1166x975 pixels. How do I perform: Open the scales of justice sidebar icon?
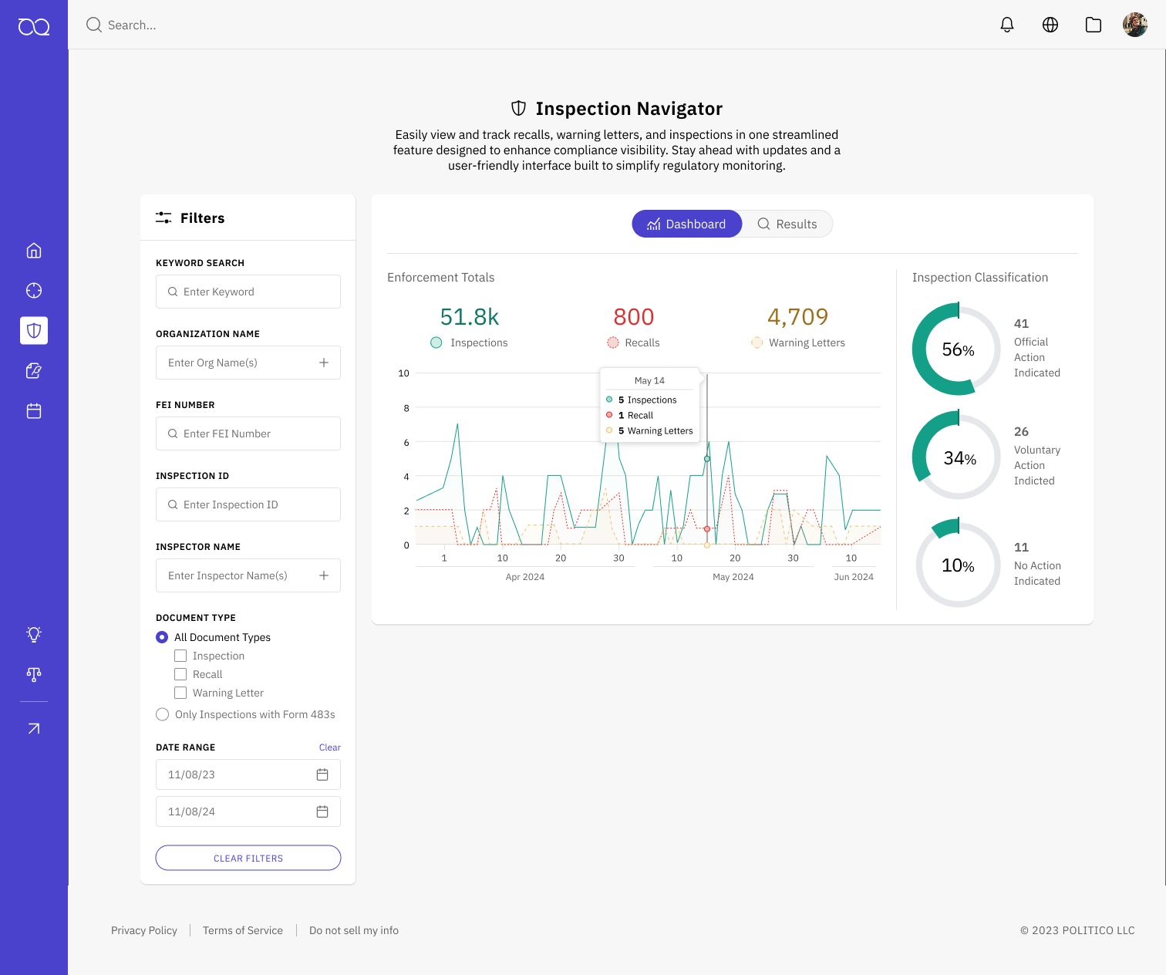34,674
